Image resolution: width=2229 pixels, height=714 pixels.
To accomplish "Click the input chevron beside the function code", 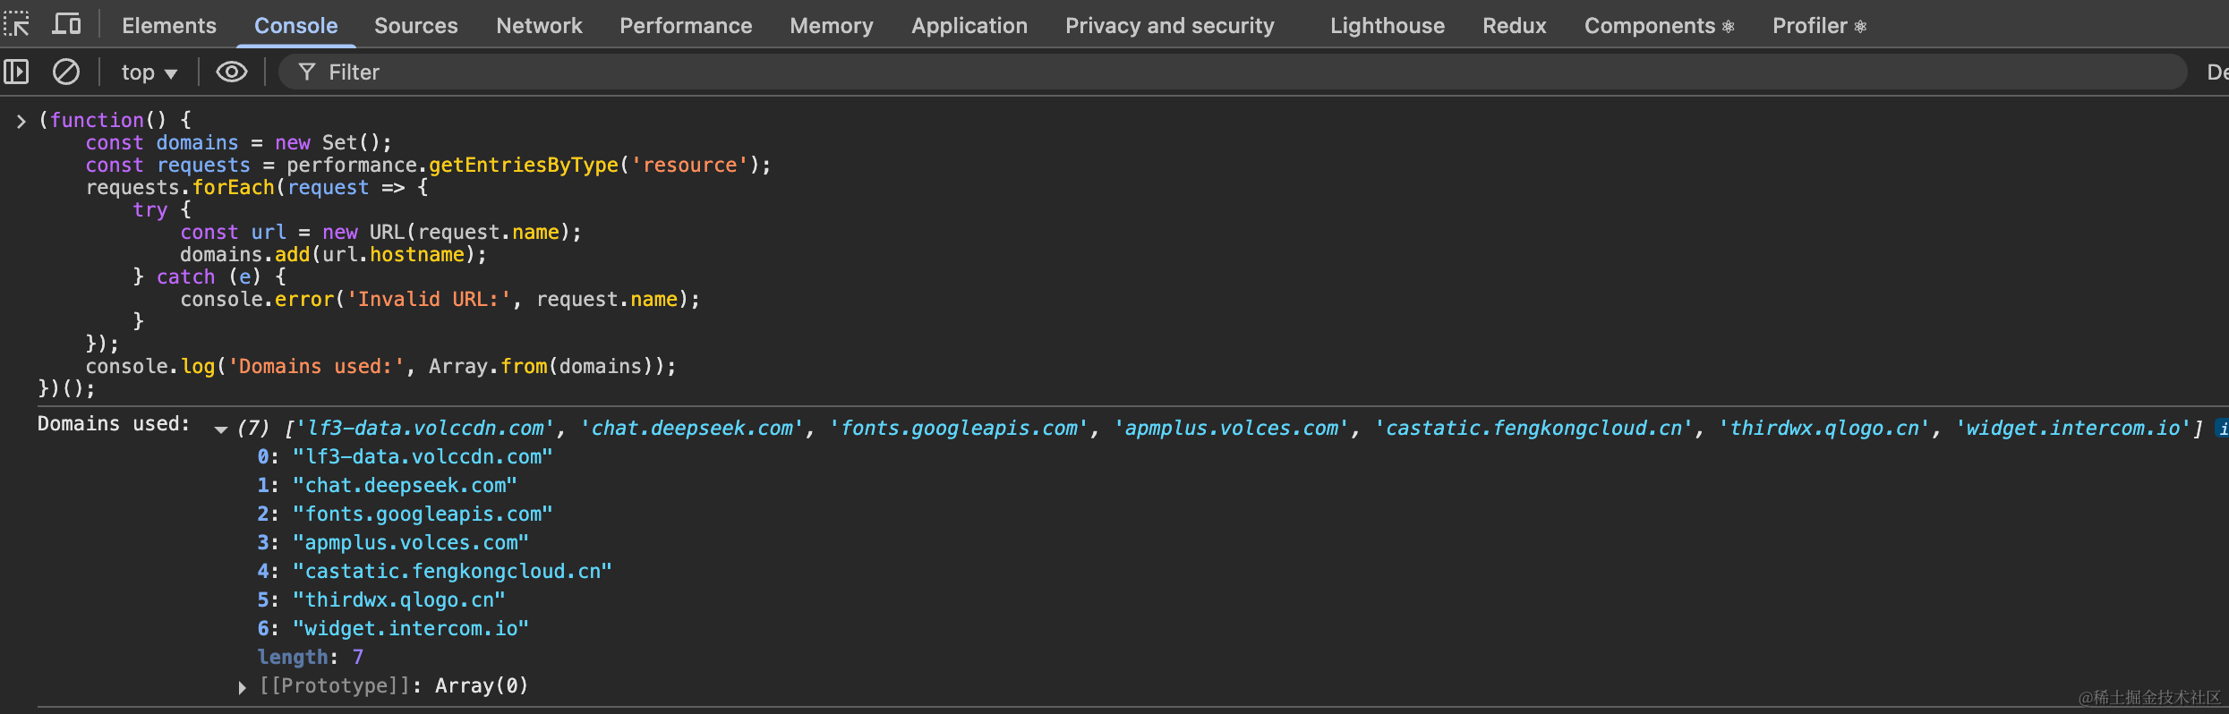I will click(x=21, y=121).
